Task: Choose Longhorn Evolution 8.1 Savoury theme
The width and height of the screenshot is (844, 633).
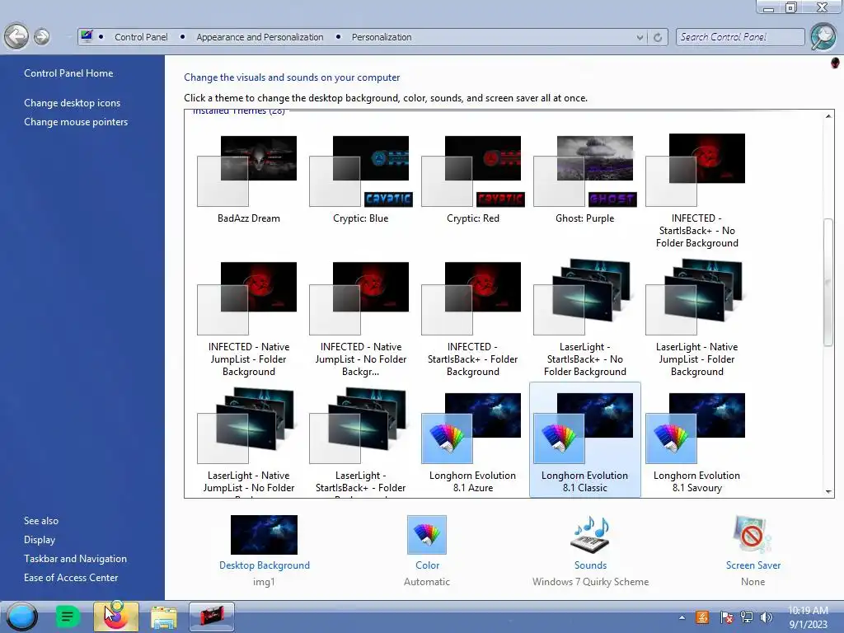Action: [697, 442]
